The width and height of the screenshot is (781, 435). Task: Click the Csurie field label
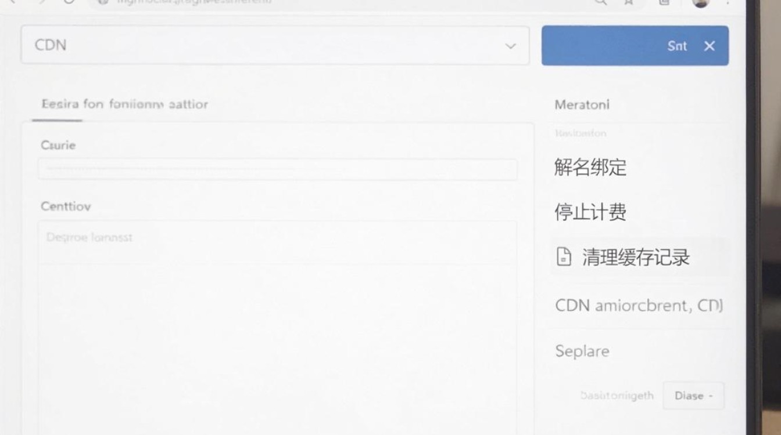pos(58,145)
